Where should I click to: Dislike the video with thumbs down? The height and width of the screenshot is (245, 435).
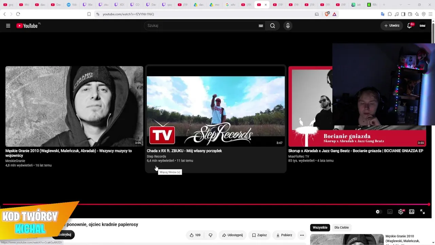coord(210,235)
